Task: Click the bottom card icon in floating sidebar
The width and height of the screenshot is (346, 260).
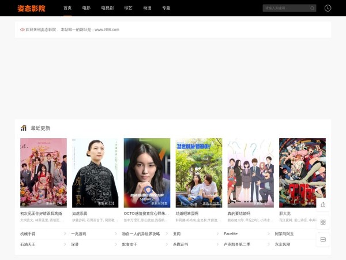Action: [323, 239]
